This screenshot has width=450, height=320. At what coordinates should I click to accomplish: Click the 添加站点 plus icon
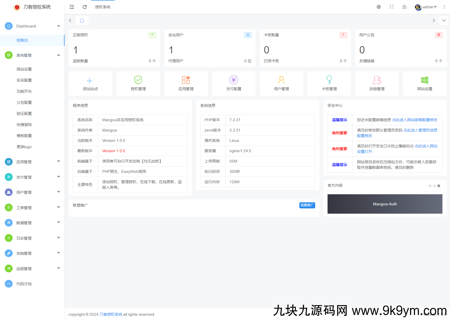point(89,81)
